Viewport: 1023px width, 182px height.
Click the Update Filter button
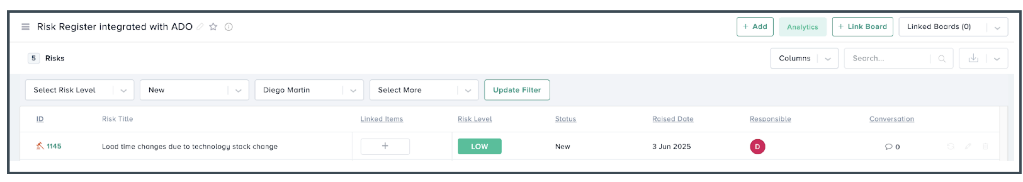(517, 90)
